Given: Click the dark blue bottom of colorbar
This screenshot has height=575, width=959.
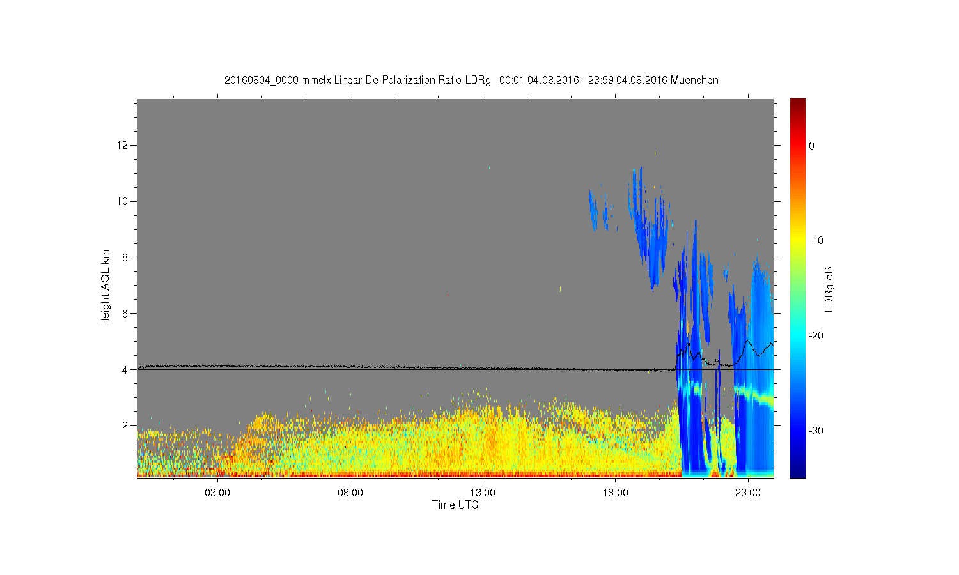Looking at the screenshot, I should point(798,471).
